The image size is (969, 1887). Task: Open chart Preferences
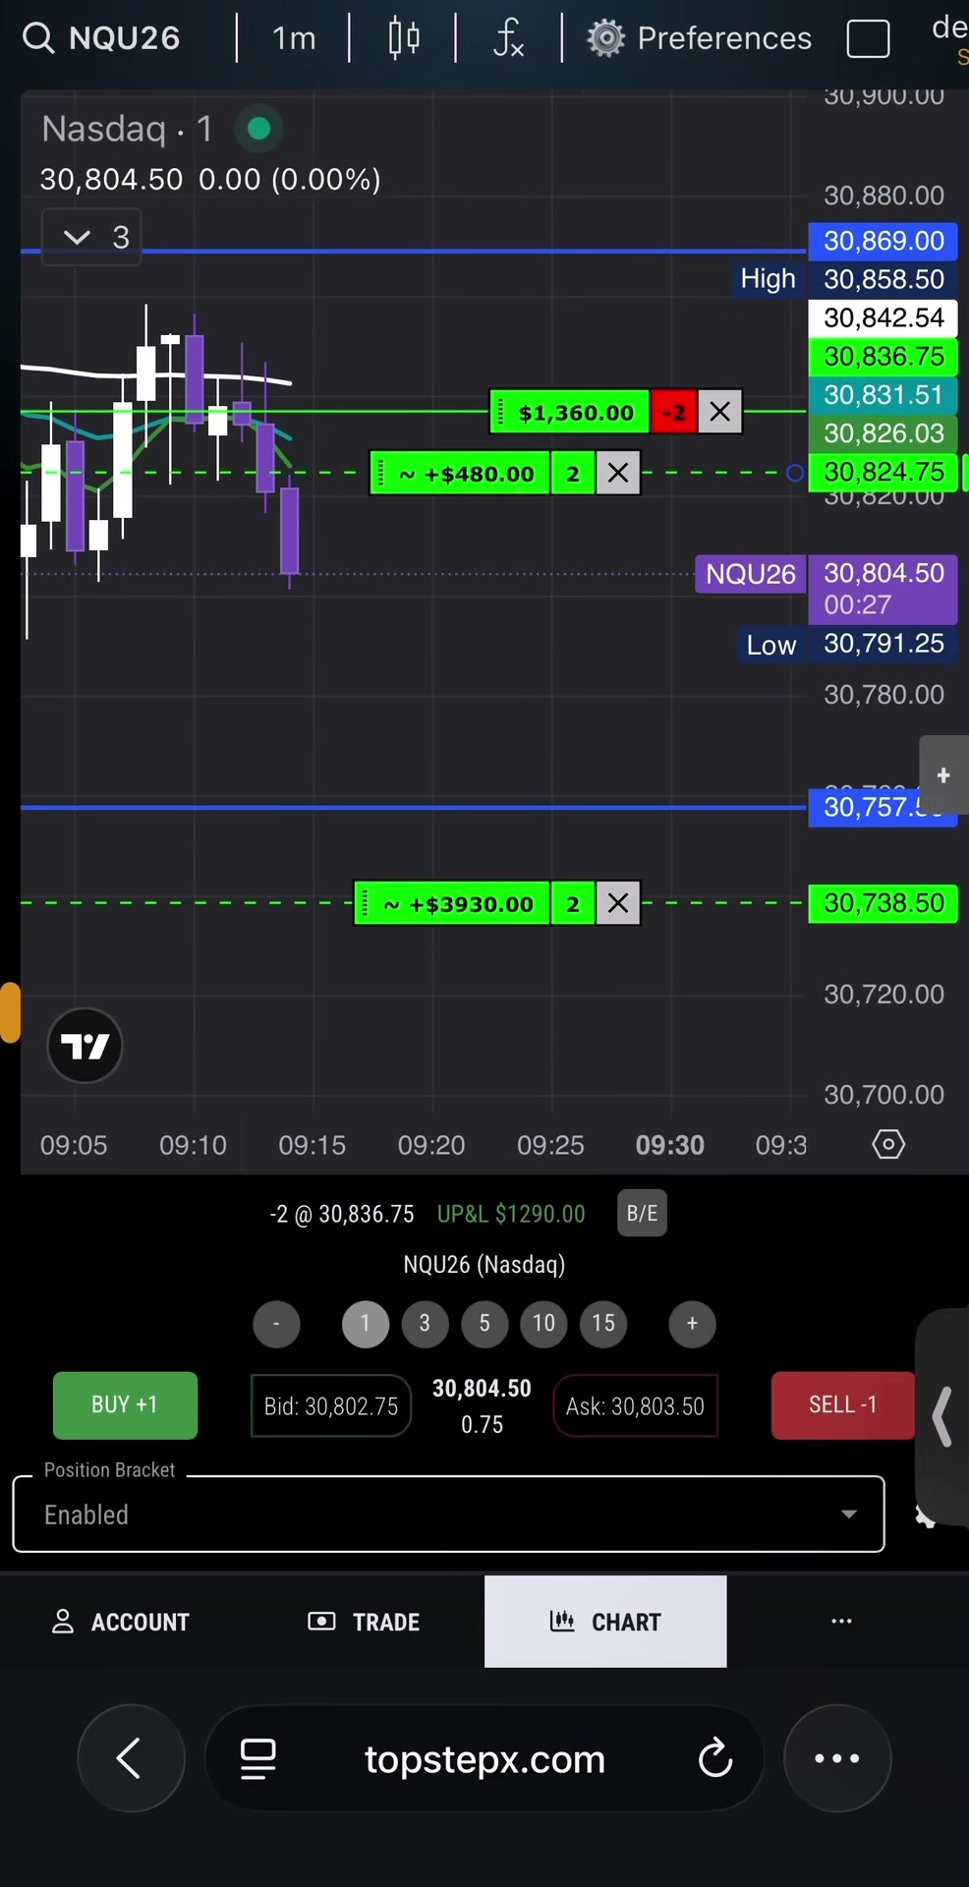point(700,38)
